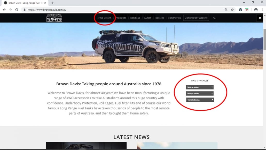Image resolution: width=266 pixels, height=150 pixels.
Task: Click the page vertical scrollbar thumb
Action: 265,39
